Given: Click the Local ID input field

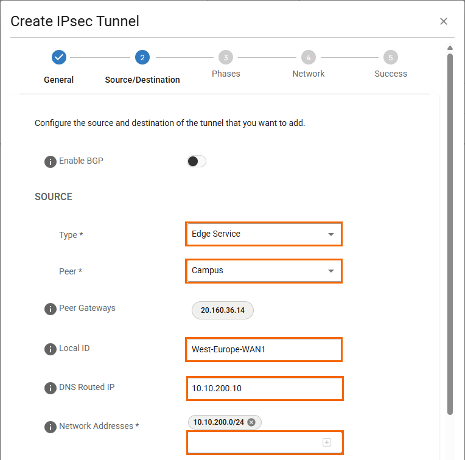Looking at the screenshot, I should tap(264, 350).
